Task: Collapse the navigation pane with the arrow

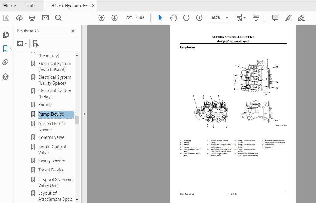Action: pyautogui.click(x=84, y=114)
